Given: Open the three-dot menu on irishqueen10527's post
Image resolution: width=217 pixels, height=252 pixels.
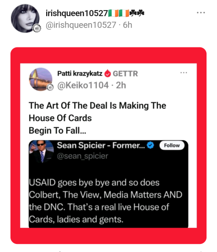Looking at the screenshot, I should [x=201, y=13].
